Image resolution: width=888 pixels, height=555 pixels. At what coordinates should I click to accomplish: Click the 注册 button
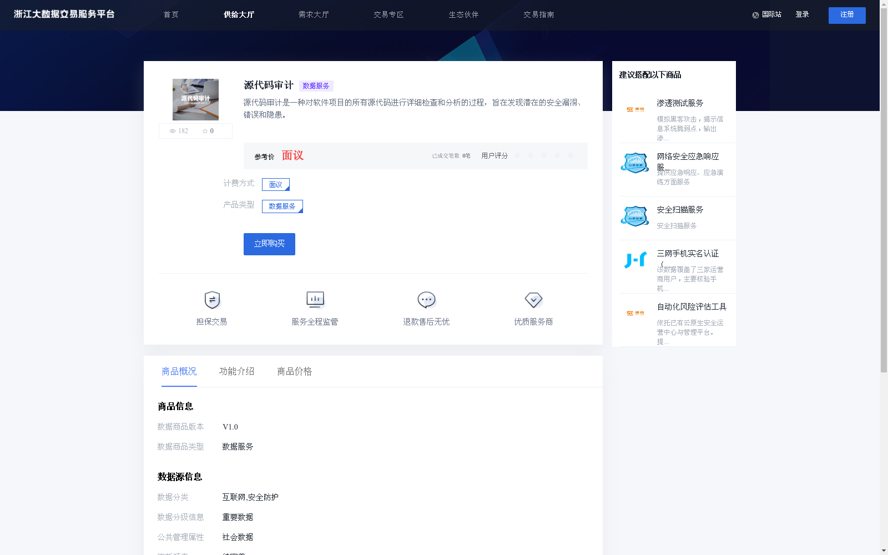(847, 15)
